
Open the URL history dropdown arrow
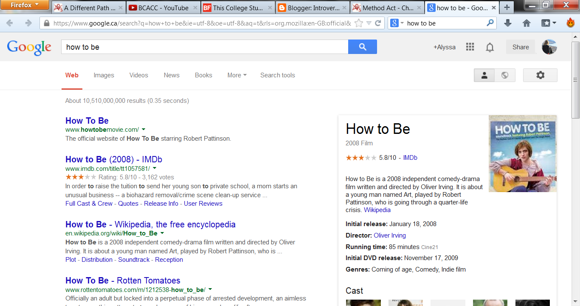(x=369, y=23)
